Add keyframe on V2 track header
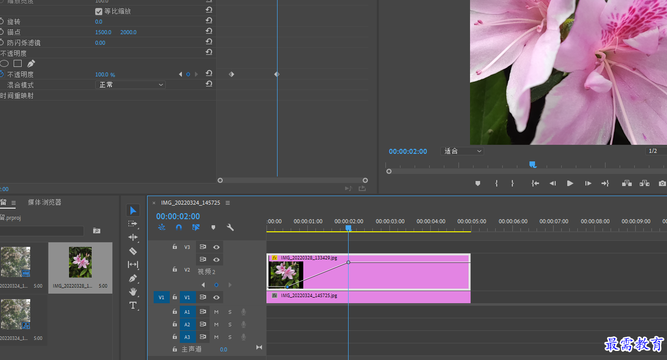 (216, 285)
